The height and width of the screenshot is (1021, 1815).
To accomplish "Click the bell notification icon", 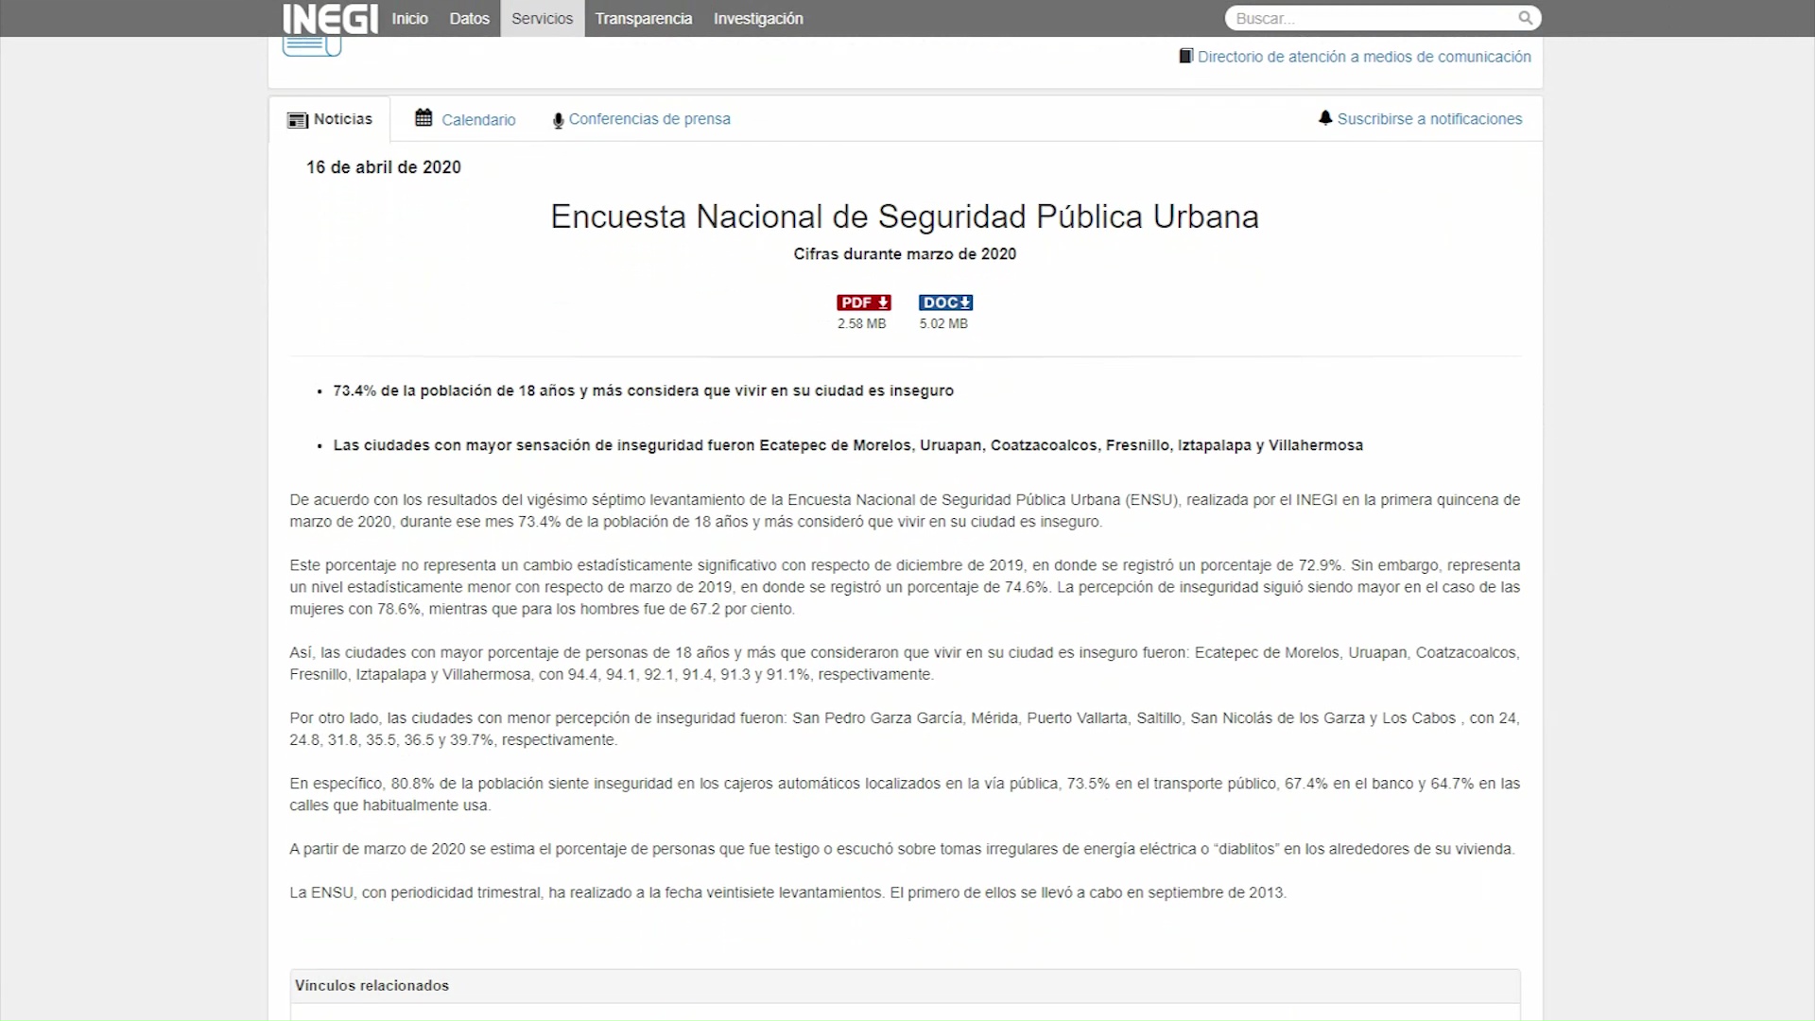I will click(1325, 118).
